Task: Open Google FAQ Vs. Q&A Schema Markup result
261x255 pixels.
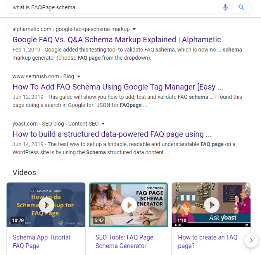Action: pyautogui.click(x=117, y=40)
